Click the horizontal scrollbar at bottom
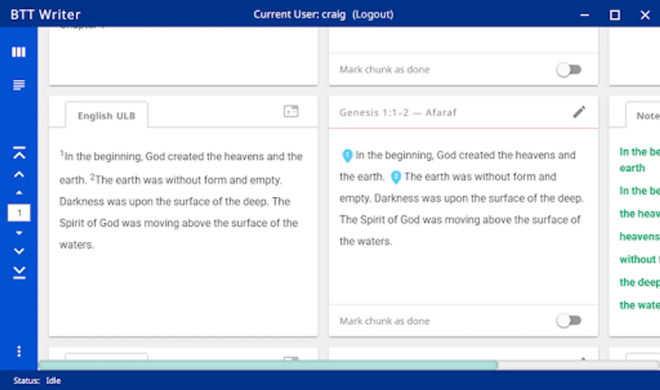 [268, 365]
